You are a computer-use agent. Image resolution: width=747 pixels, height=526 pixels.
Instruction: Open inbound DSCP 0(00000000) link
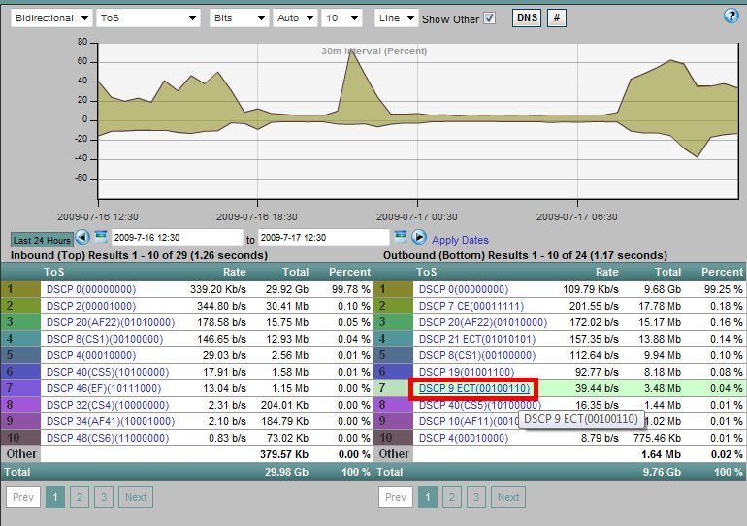pyautogui.click(x=91, y=289)
